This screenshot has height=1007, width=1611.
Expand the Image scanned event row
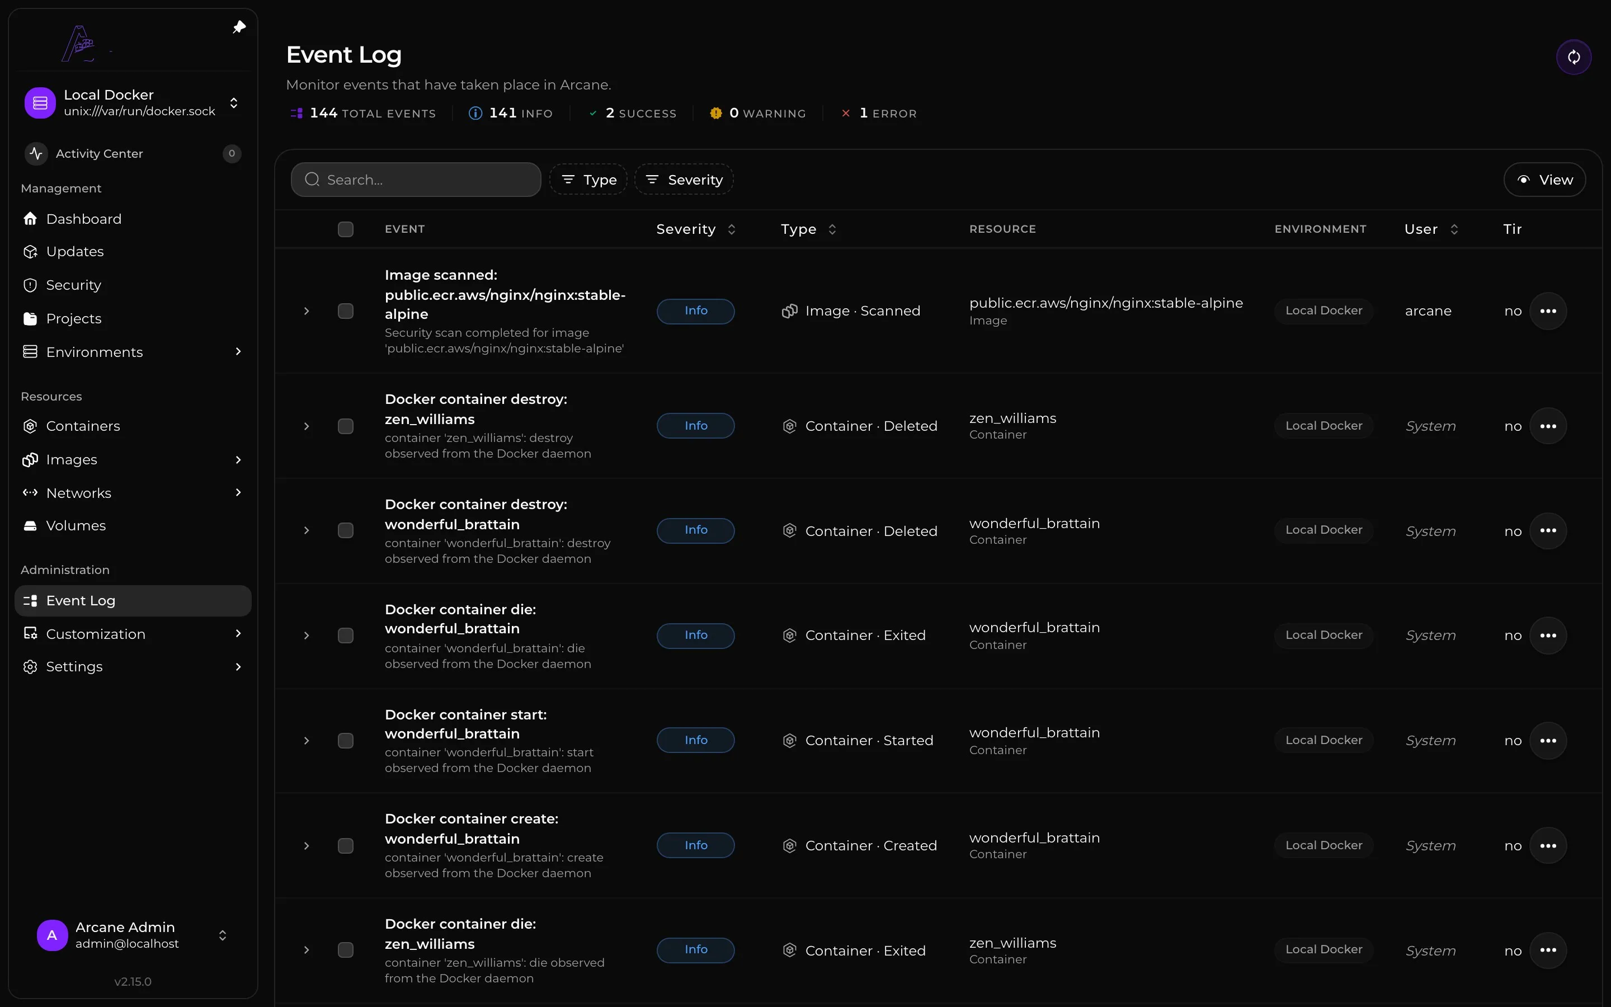pyautogui.click(x=306, y=311)
